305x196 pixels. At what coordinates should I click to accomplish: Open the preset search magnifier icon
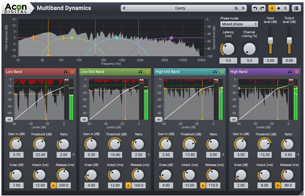pyautogui.click(x=236, y=8)
